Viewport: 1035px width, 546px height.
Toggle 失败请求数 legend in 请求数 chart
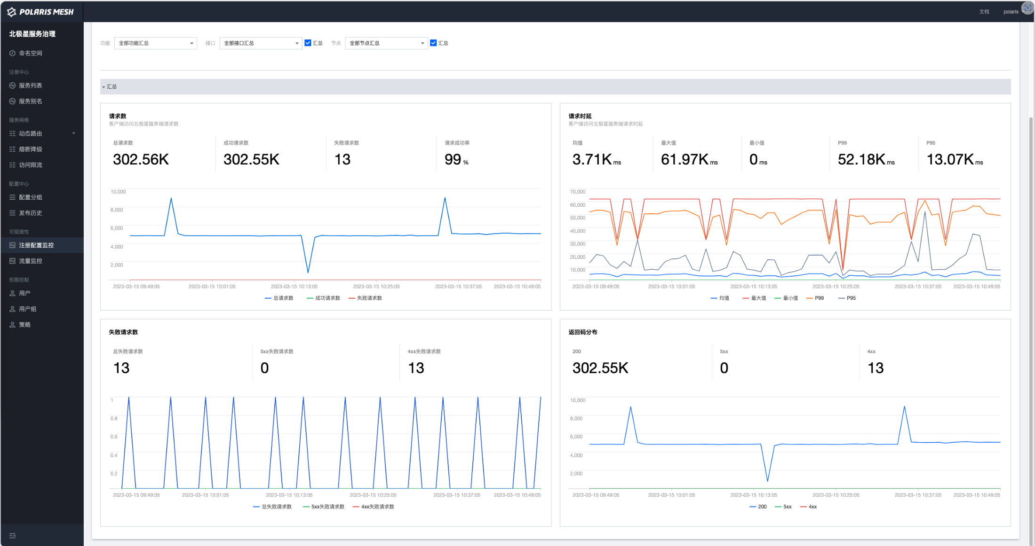[365, 298]
